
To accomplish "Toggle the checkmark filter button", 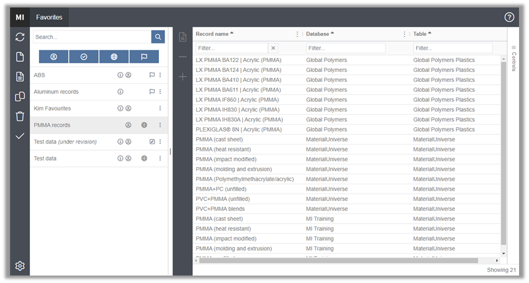I will (84, 56).
